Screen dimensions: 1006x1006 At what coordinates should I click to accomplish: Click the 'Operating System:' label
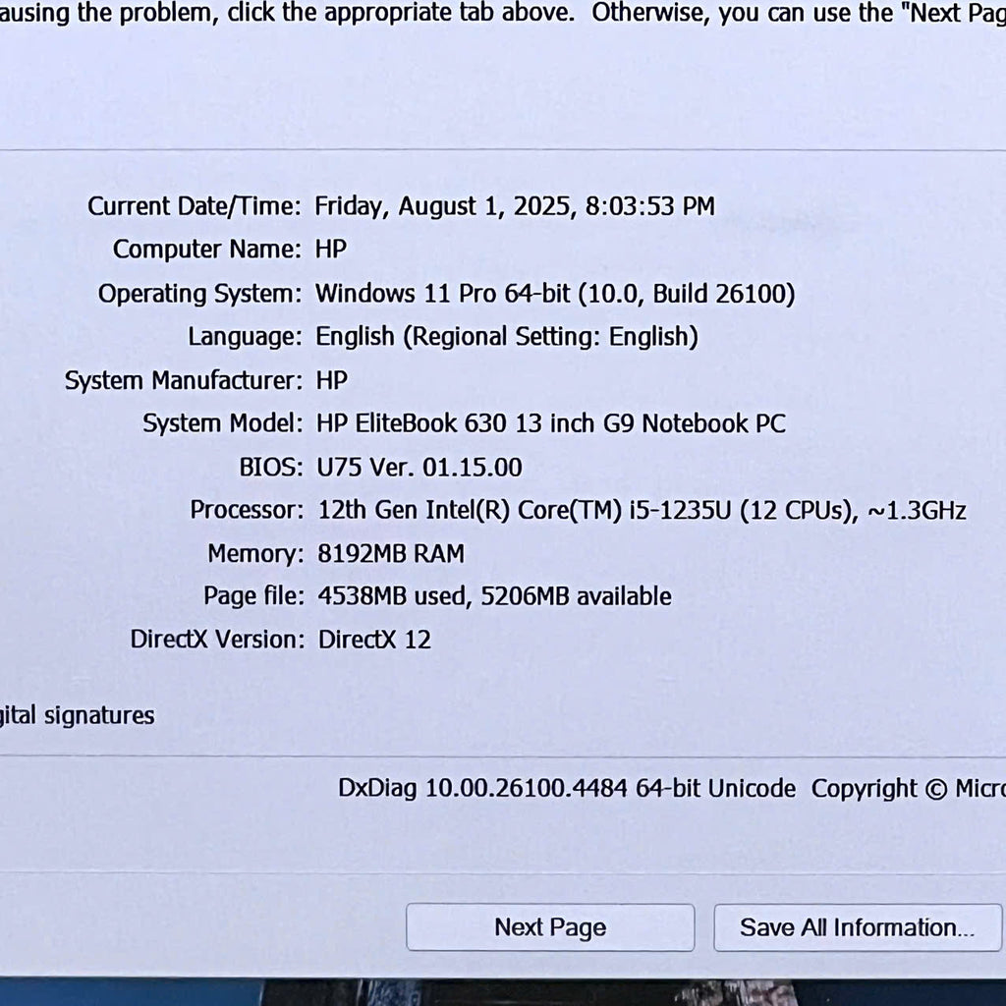pyautogui.click(x=199, y=294)
